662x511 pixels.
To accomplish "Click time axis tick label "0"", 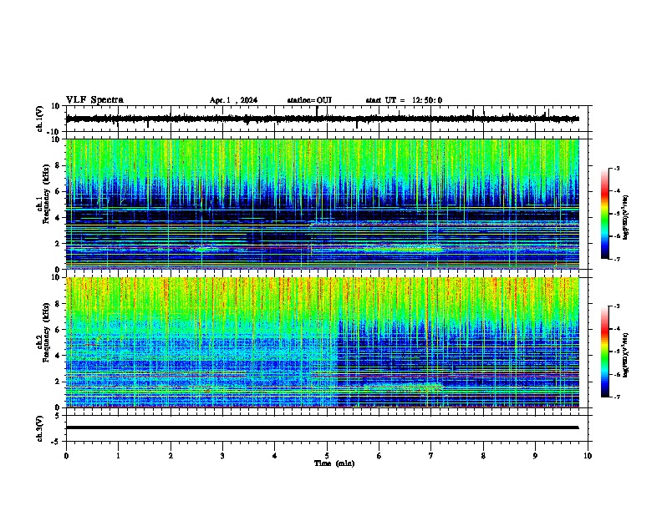I will coord(66,456).
